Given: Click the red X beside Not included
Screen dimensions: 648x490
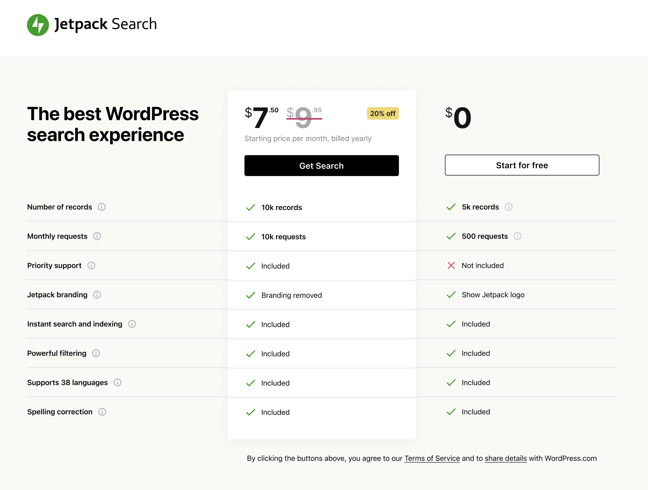Looking at the screenshot, I should 451,265.
